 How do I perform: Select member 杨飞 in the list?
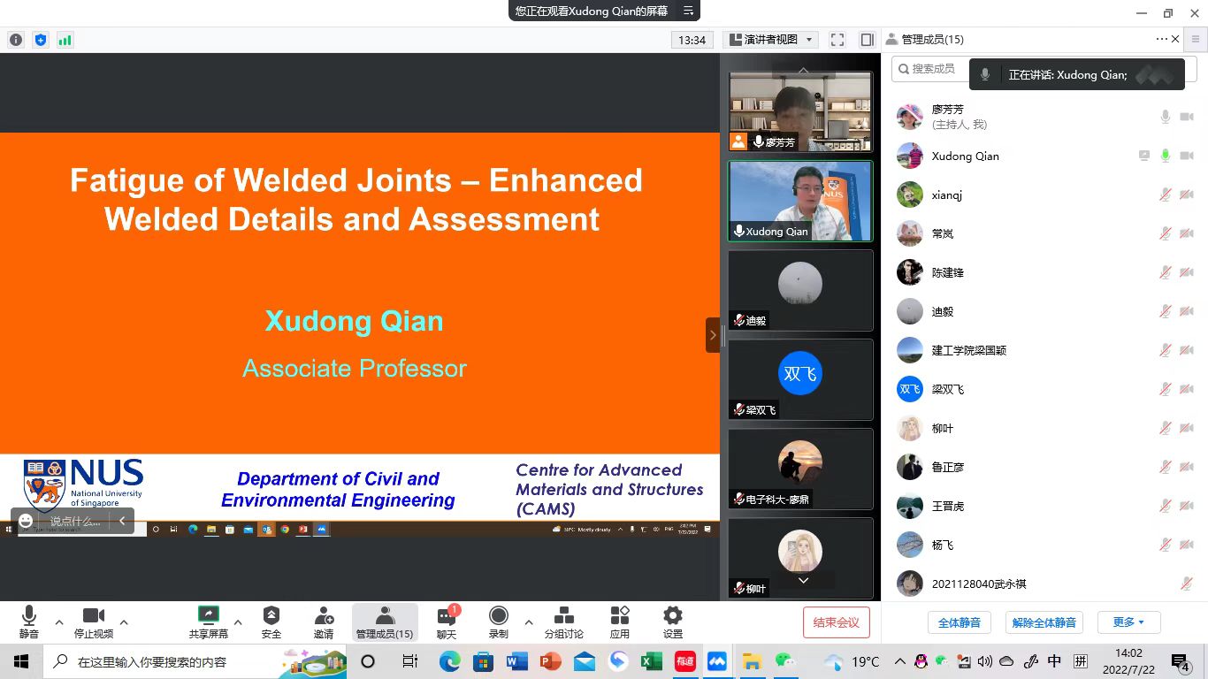[x=1044, y=545]
